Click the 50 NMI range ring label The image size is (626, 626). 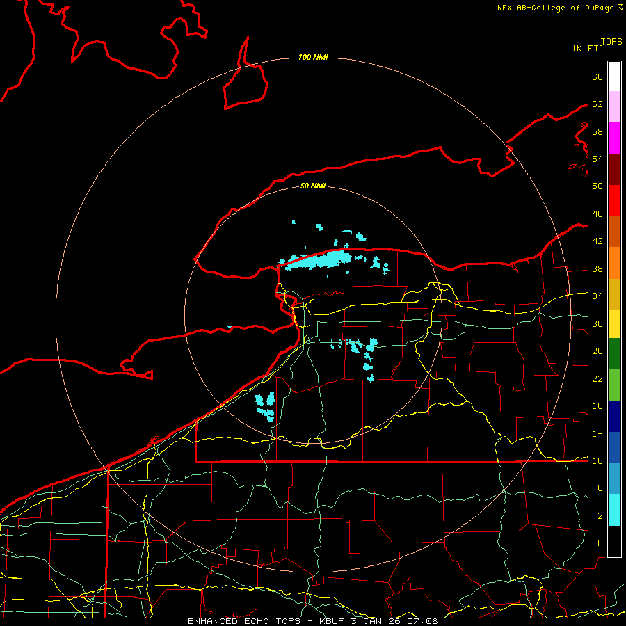tap(313, 186)
